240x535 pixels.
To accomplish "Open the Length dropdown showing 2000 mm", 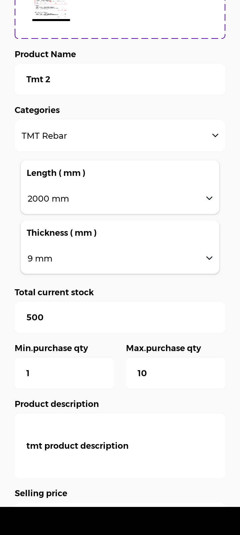I will point(113,199).
